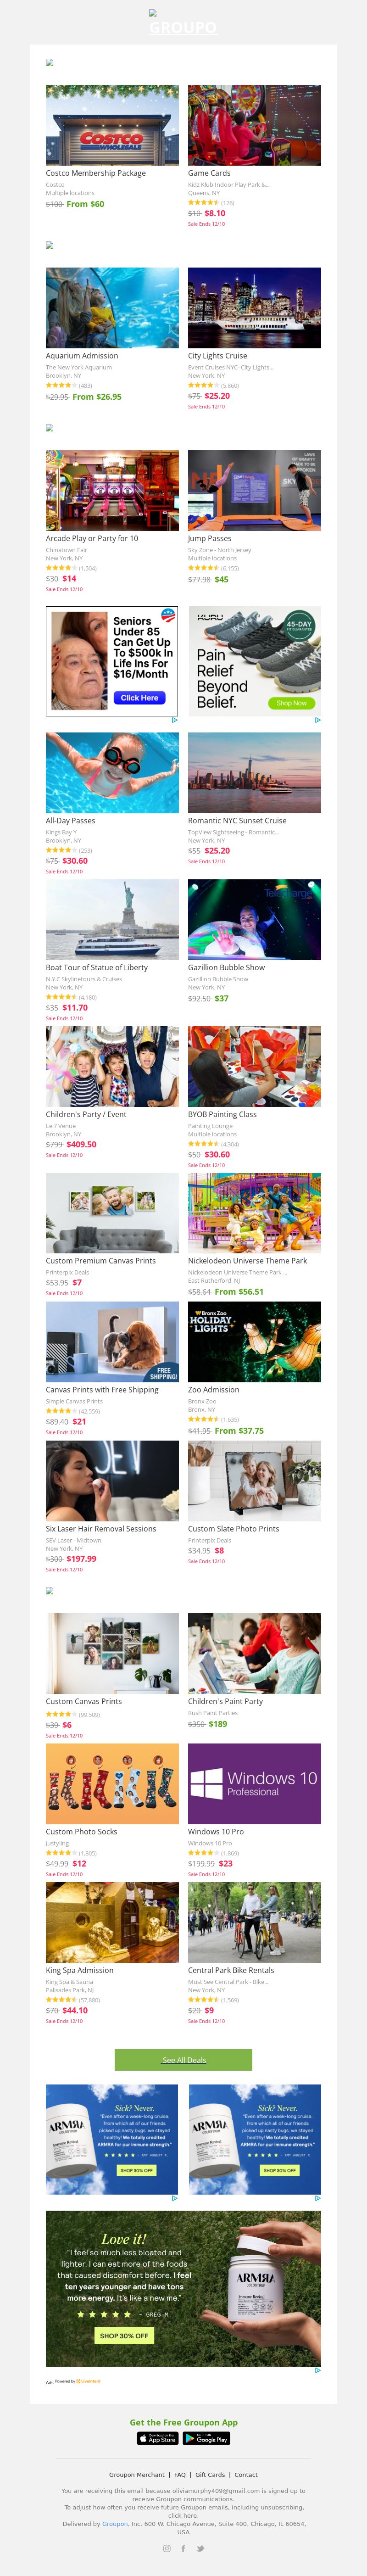
Task: Open the Custom Photo Socks thumbnail
Action: click(x=112, y=1784)
